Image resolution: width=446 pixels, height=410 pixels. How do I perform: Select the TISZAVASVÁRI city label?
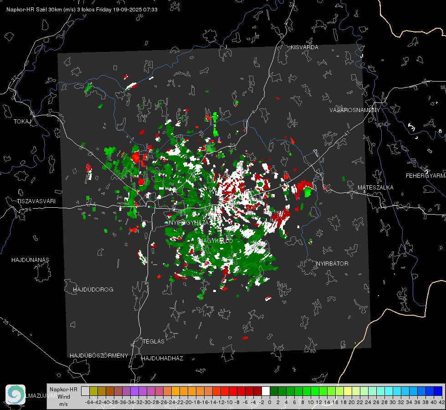(x=36, y=201)
